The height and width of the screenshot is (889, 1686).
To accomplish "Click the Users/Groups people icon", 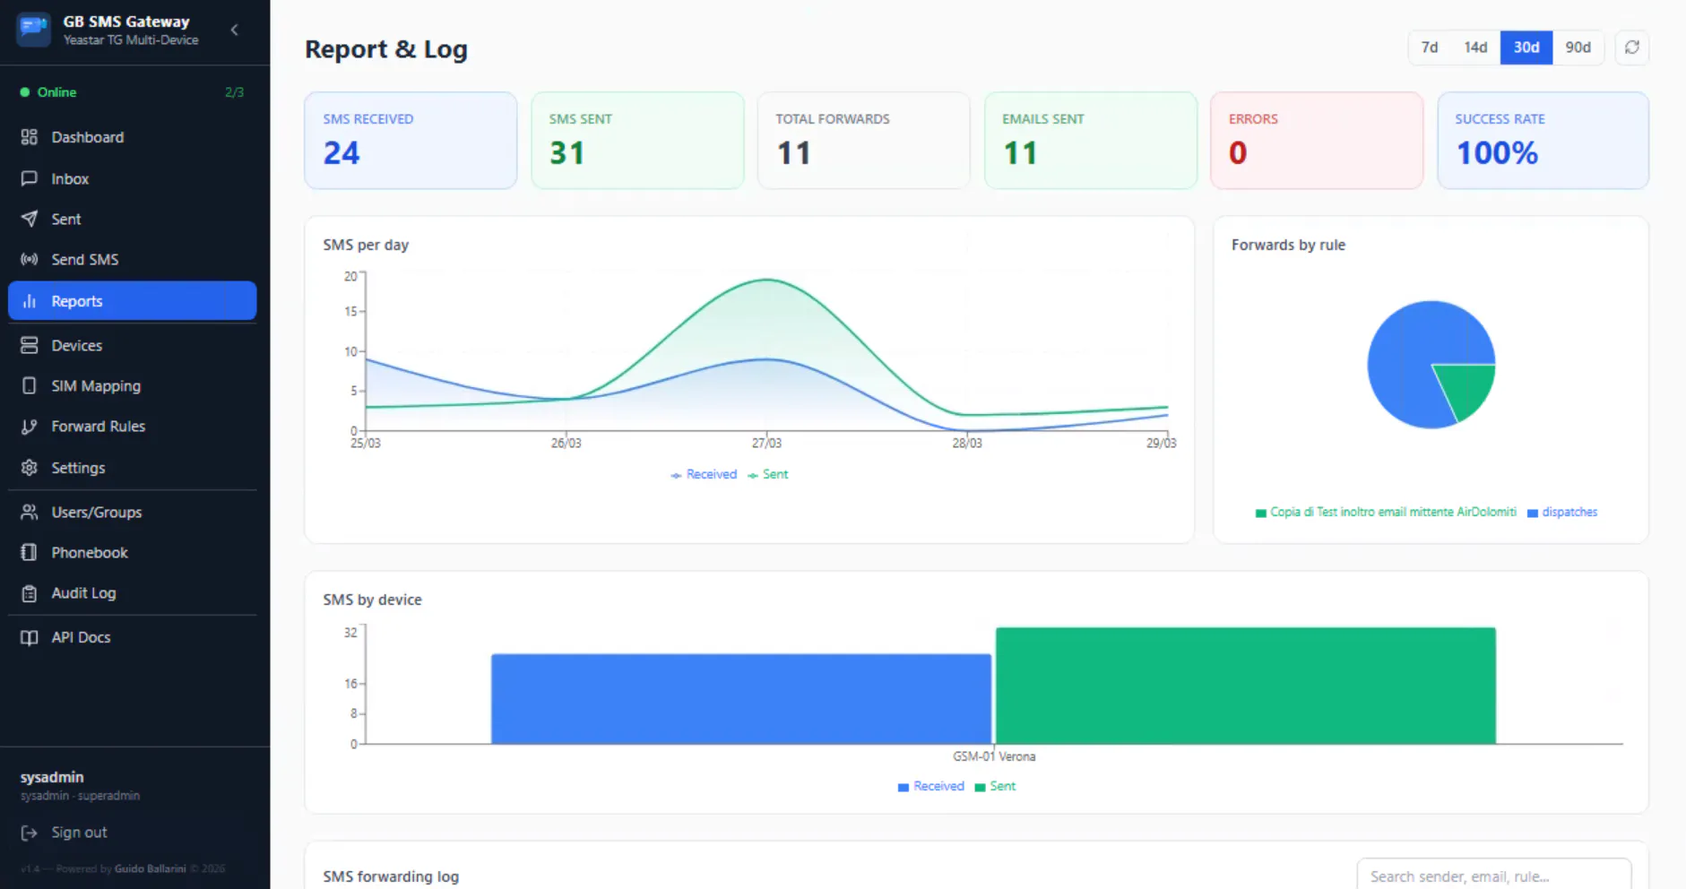I will [x=30, y=512].
